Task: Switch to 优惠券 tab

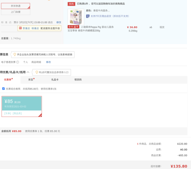Action: 8,80
